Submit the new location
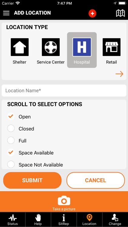The image size is (128, 227). (x=32, y=180)
